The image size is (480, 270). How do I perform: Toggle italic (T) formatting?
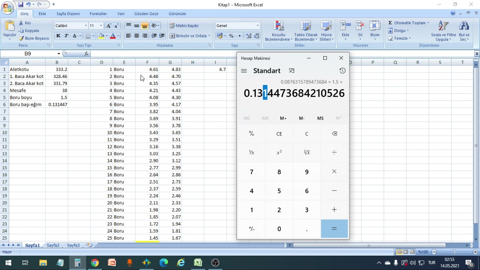66,36
